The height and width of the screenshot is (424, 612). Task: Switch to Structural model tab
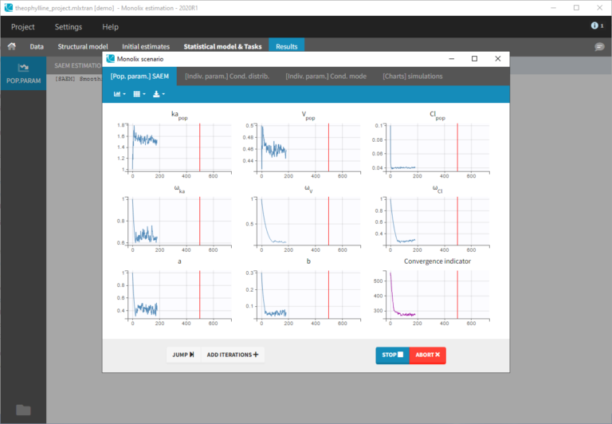(x=81, y=47)
